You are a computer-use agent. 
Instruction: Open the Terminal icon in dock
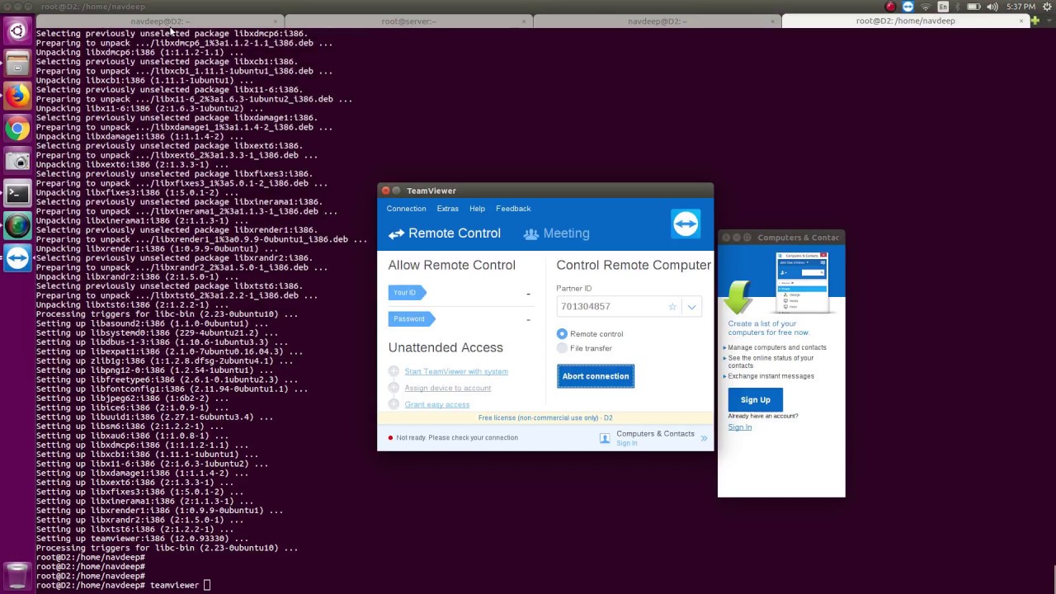pos(17,194)
